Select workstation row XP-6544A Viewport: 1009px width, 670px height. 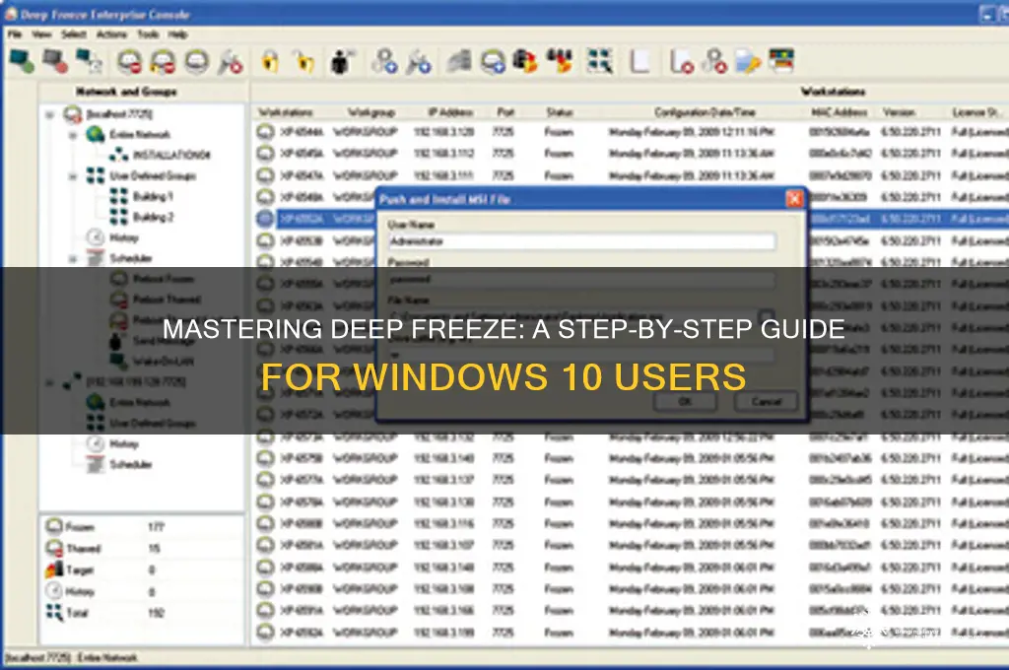[x=631, y=132]
